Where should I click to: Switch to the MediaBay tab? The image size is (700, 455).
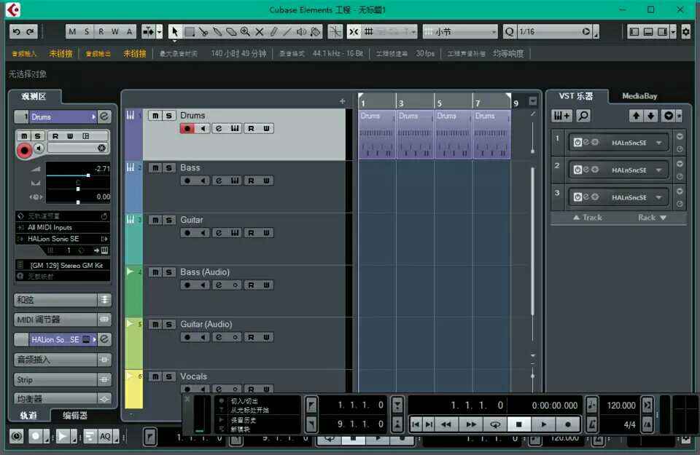pyautogui.click(x=639, y=96)
